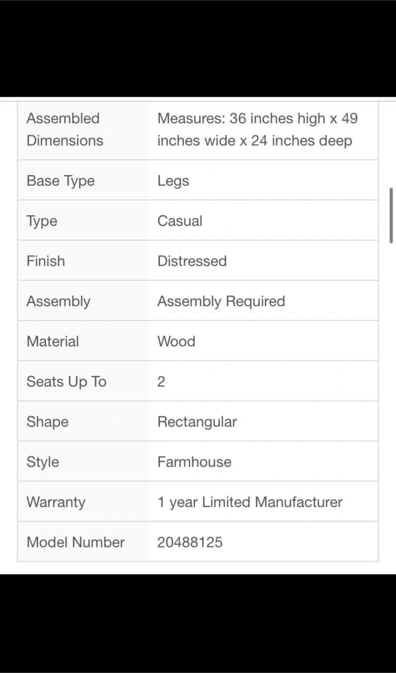Select the Assembled Dimensions label
396x673 pixels.
pos(65,129)
